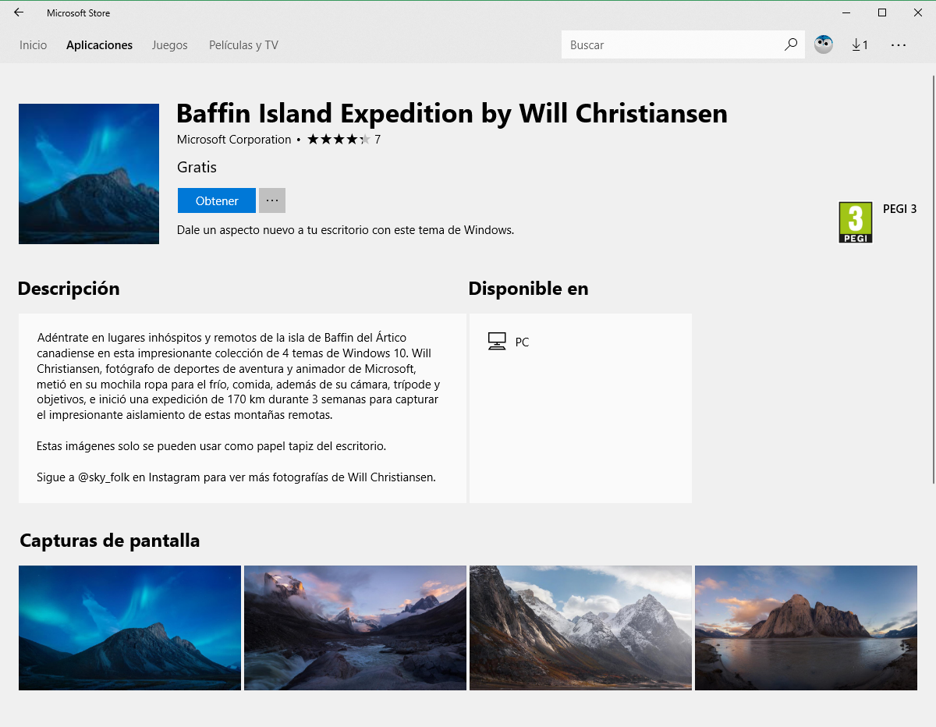936x727 pixels.
Task: Open the snowy peaks screenshot
Action: (x=580, y=628)
